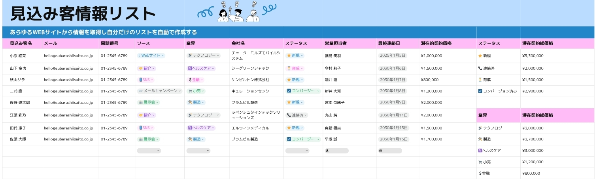Select the ¥5,300,000 total cell for 新規

(x=533, y=56)
